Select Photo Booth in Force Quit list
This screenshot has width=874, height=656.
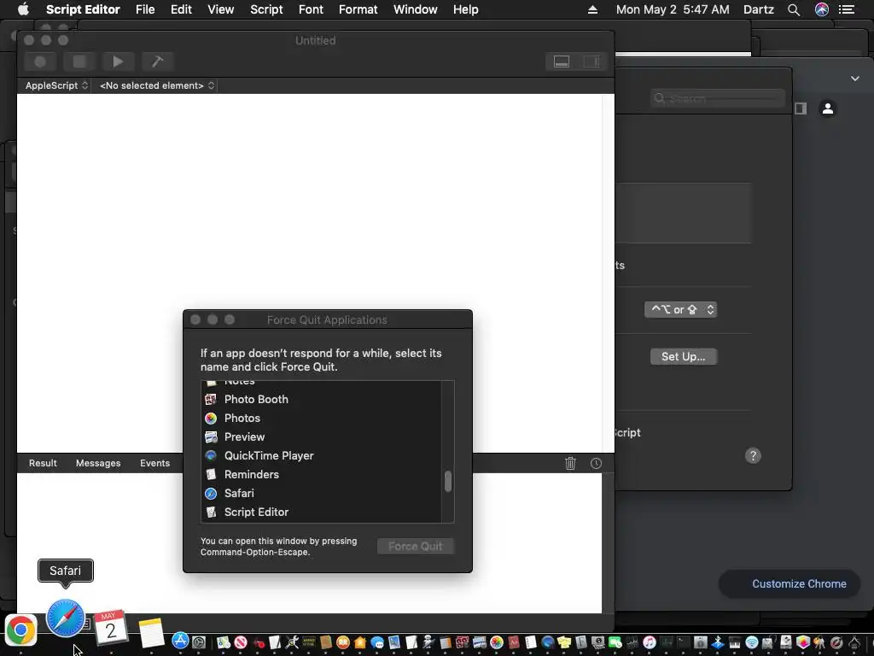click(x=321, y=400)
